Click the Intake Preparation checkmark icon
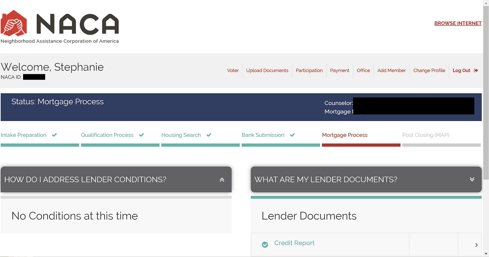The width and height of the screenshot is (489, 257). [54, 135]
